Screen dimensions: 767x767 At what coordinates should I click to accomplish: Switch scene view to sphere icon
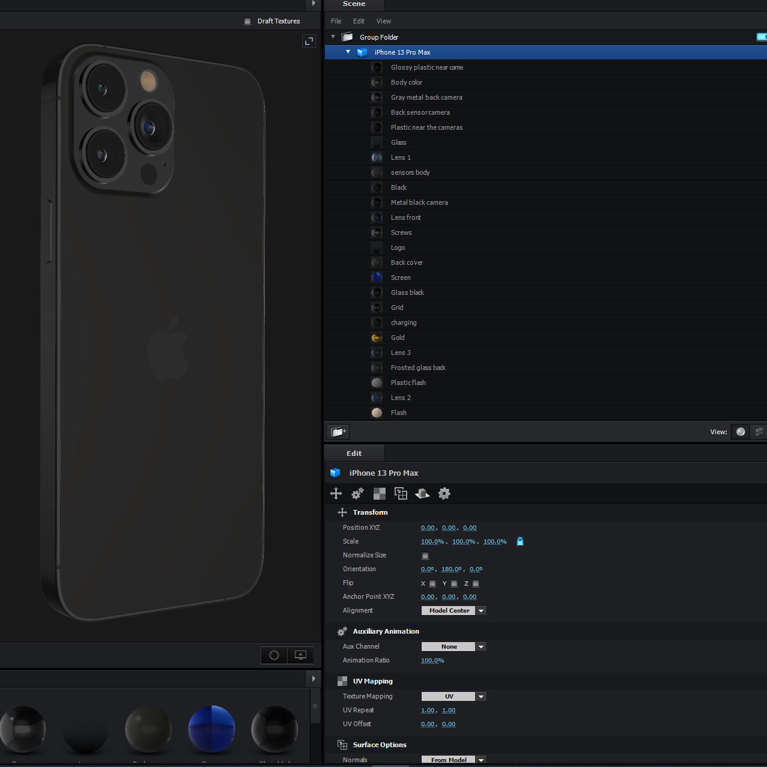pos(740,431)
